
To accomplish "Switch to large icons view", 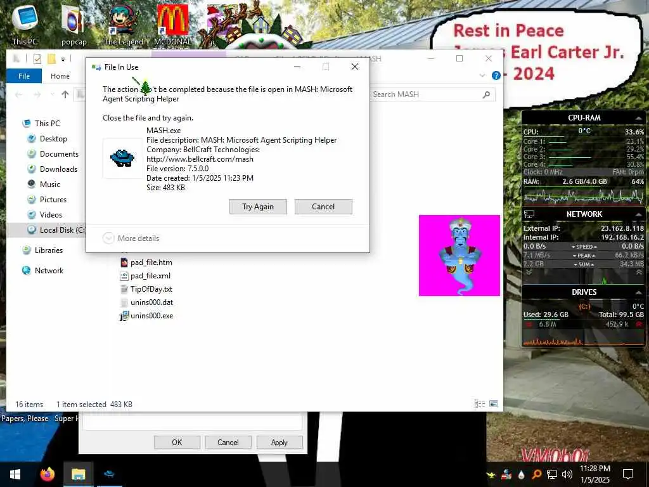I will pyautogui.click(x=493, y=403).
